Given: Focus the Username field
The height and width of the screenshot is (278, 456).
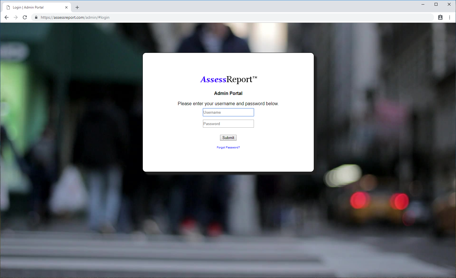Looking at the screenshot, I should pos(228,112).
